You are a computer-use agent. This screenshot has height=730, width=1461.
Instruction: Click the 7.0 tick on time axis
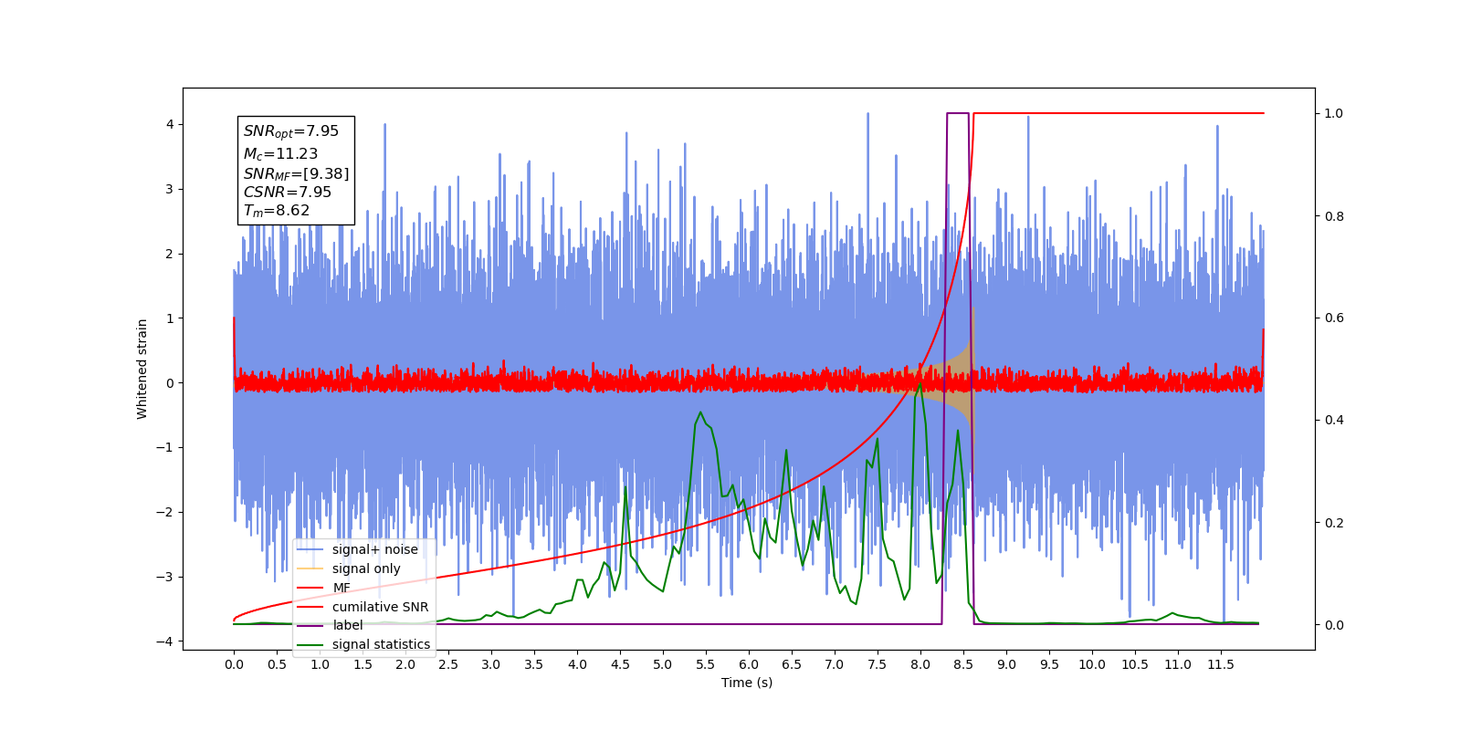[835, 664]
